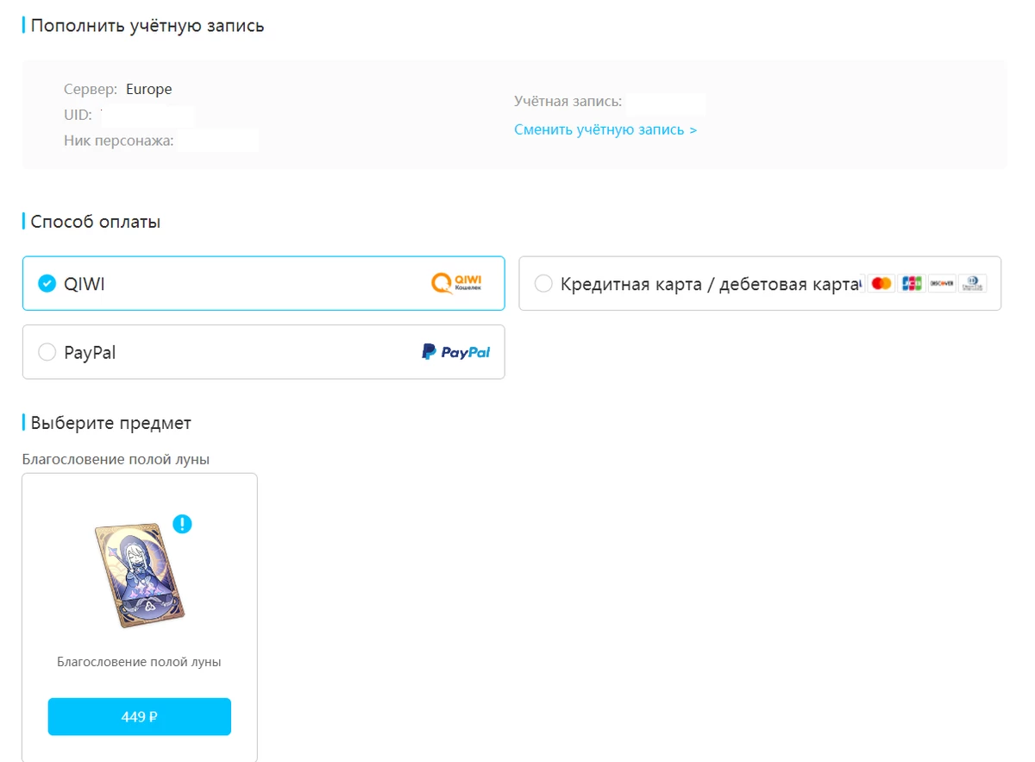Click the Кредитная карта / дебетовая карта label
The height and width of the screenshot is (762, 1035).
(x=712, y=284)
